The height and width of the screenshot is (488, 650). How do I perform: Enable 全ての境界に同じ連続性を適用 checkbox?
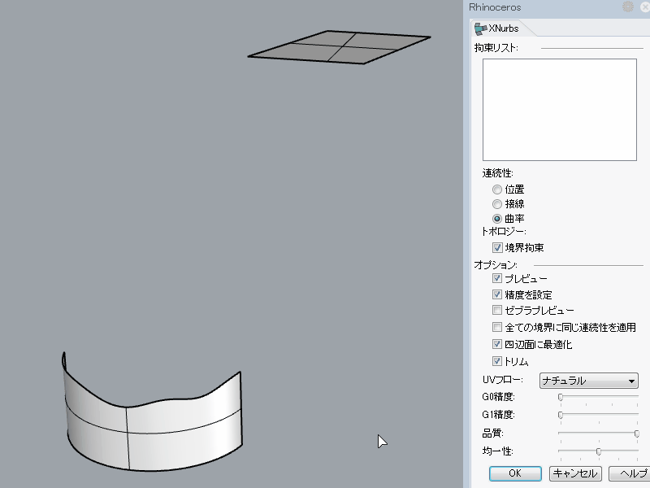(497, 327)
